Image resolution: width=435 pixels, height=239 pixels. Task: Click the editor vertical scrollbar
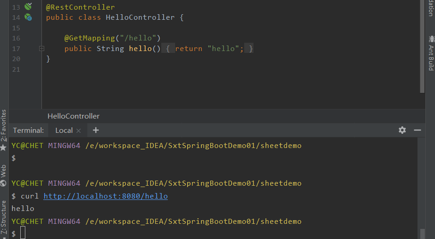click(x=422, y=46)
